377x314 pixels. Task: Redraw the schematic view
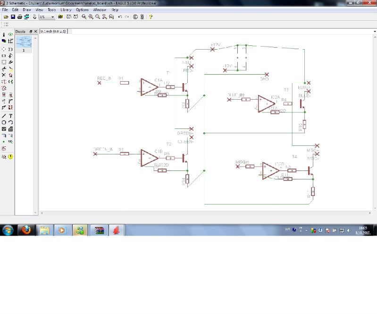[x=104, y=17]
